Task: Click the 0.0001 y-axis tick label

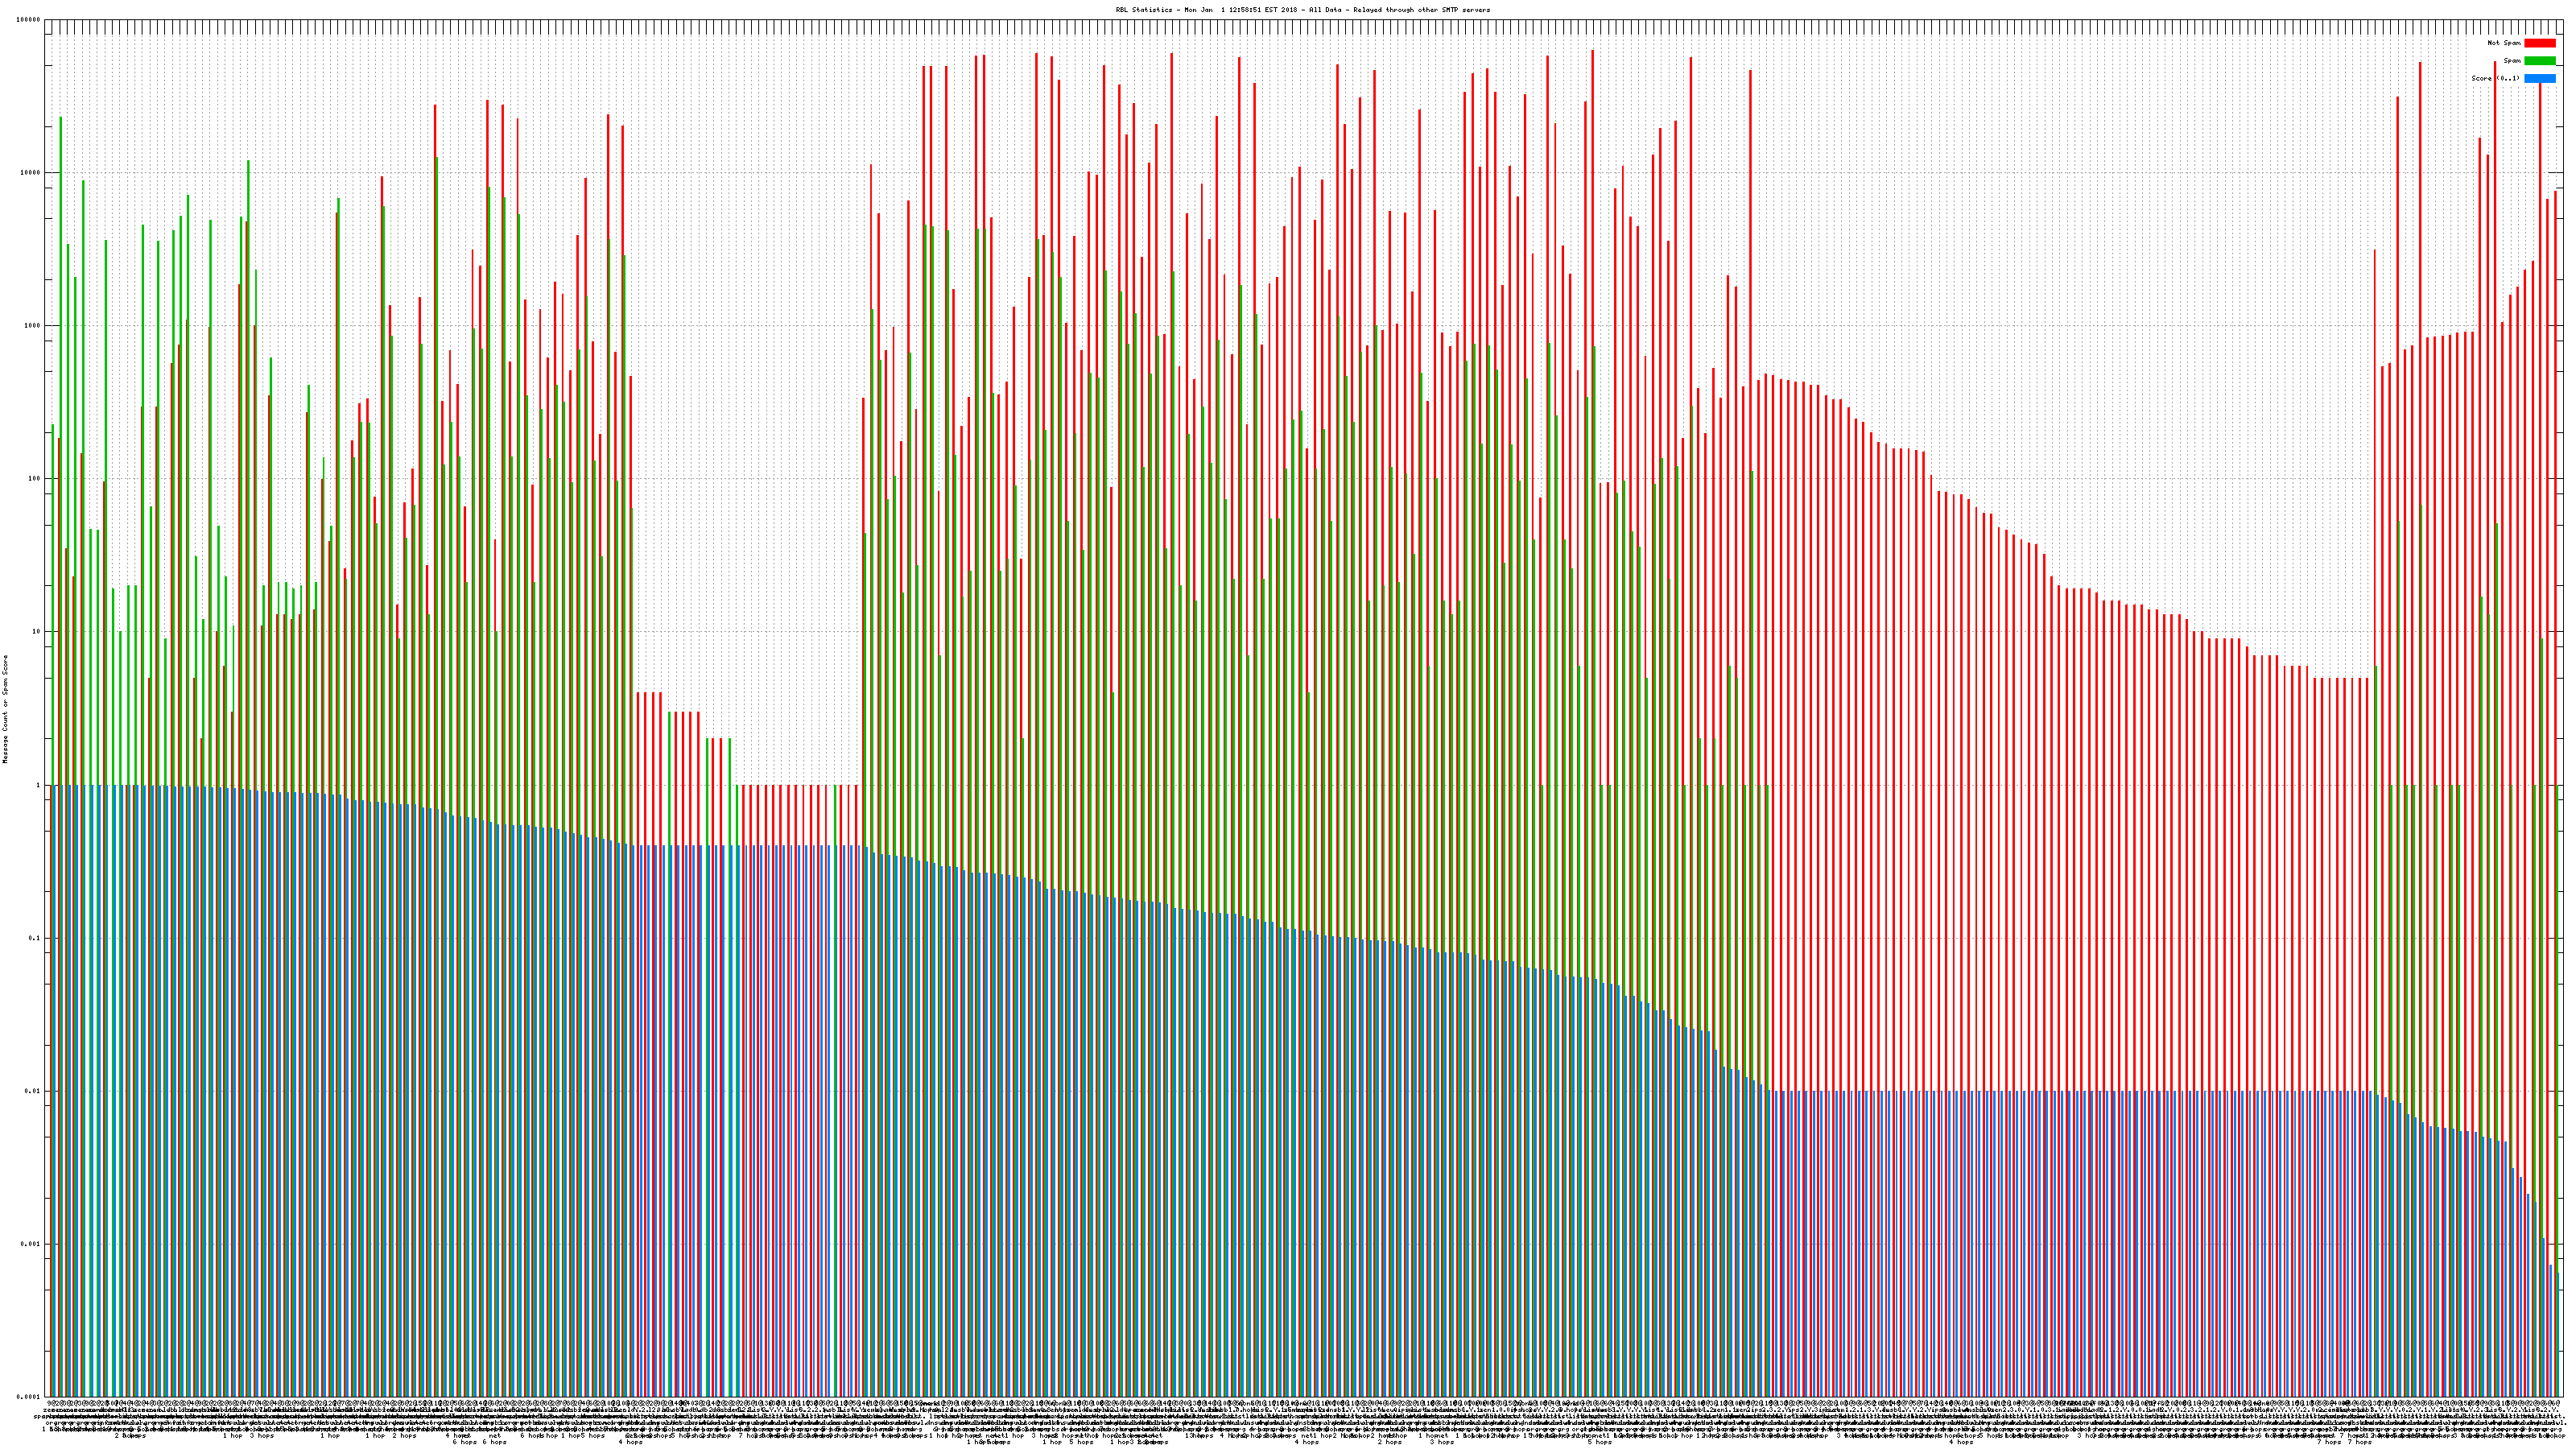Action: pos(30,1397)
